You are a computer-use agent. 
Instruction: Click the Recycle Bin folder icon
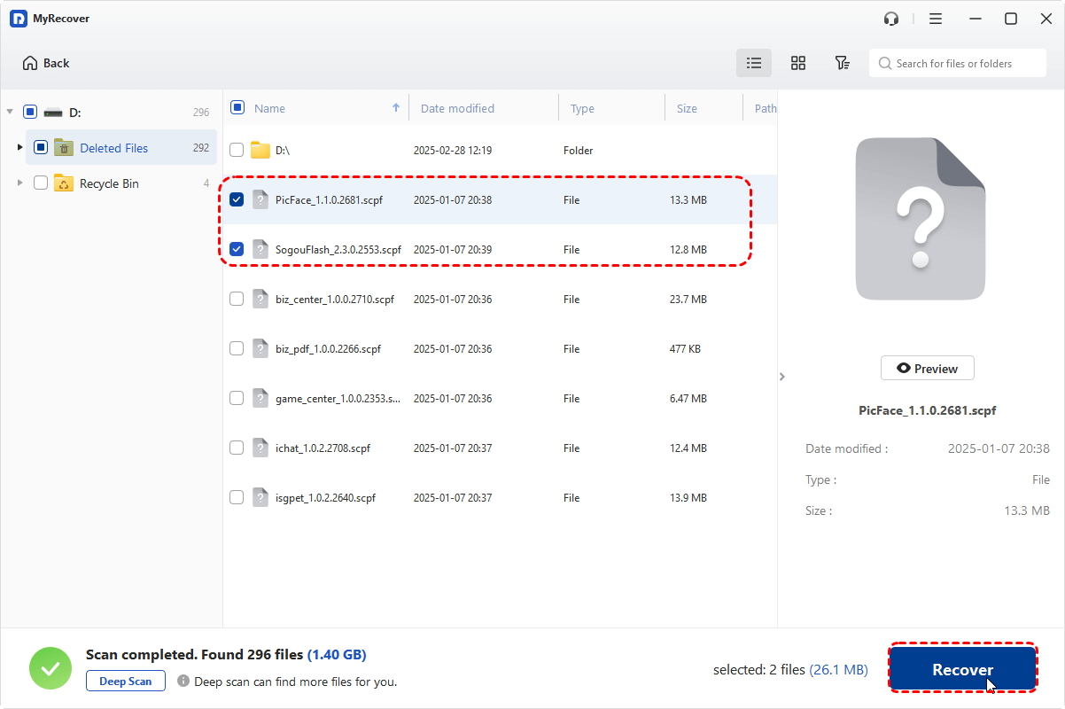click(x=64, y=183)
